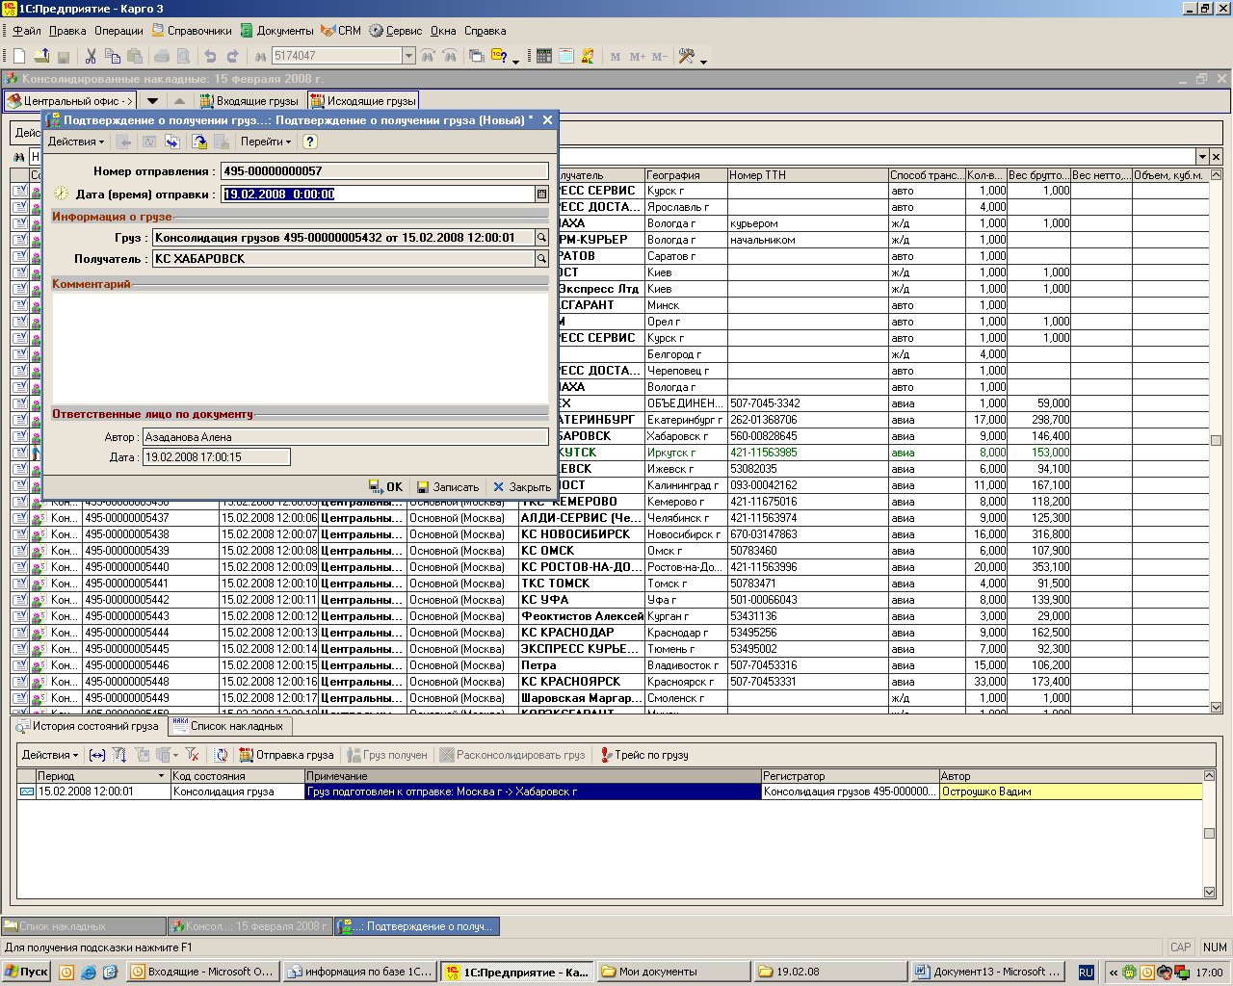Click the hammer and wrench settings icon
The height and width of the screenshot is (986, 1233).
coord(687,56)
